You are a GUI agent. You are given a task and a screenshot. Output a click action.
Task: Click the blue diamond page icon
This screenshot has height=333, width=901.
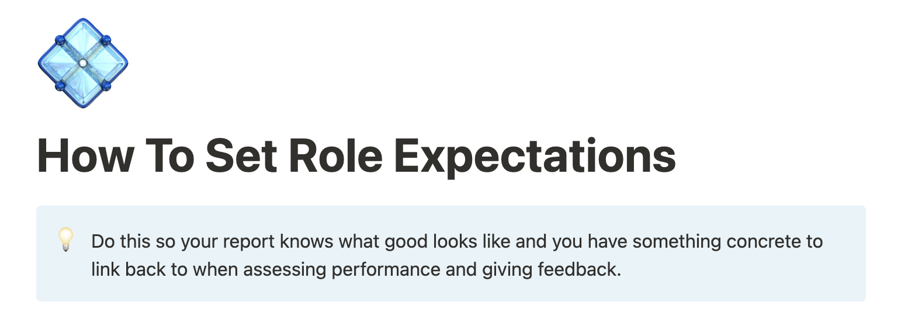(82, 63)
